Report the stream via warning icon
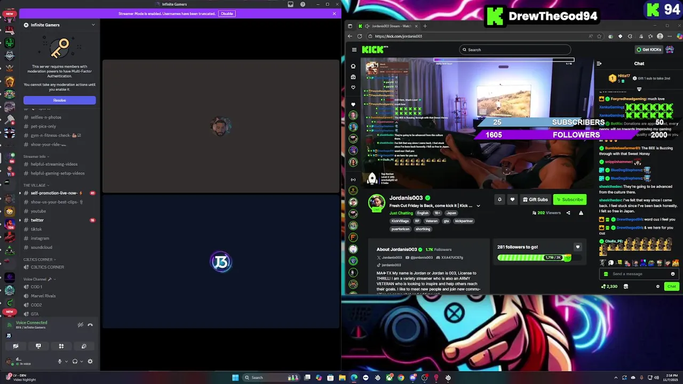Screen dimensions: 683x384 [581, 213]
